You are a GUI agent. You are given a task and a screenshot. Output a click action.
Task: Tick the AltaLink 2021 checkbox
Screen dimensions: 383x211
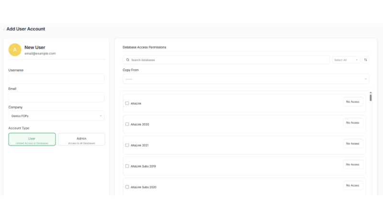coord(127,145)
